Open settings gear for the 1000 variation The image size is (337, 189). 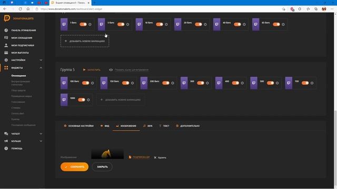pyautogui.click(x=88, y=100)
